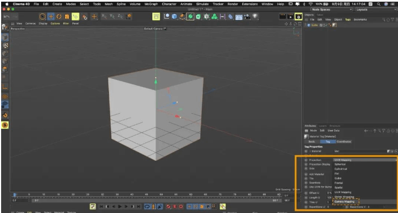
Task: Open the Cube primitive icon
Action: click(174, 17)
